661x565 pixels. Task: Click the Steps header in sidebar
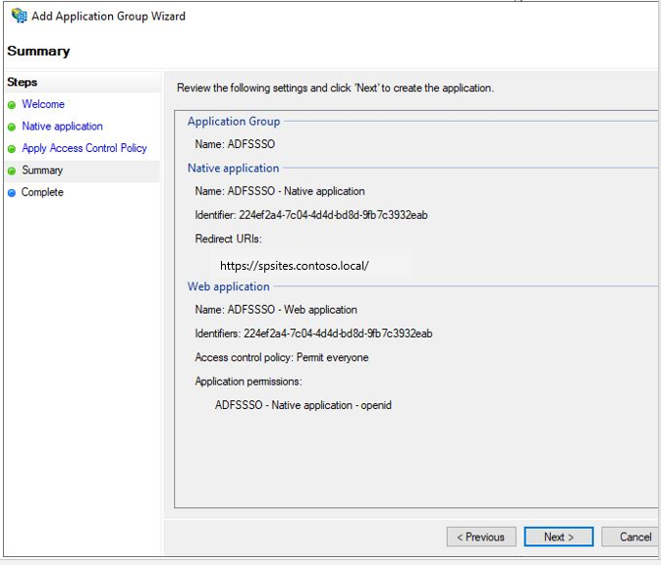(x=22, y=82)
